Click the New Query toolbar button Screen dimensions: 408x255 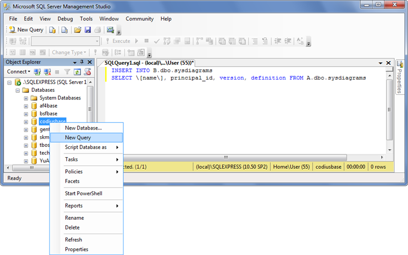26,30
